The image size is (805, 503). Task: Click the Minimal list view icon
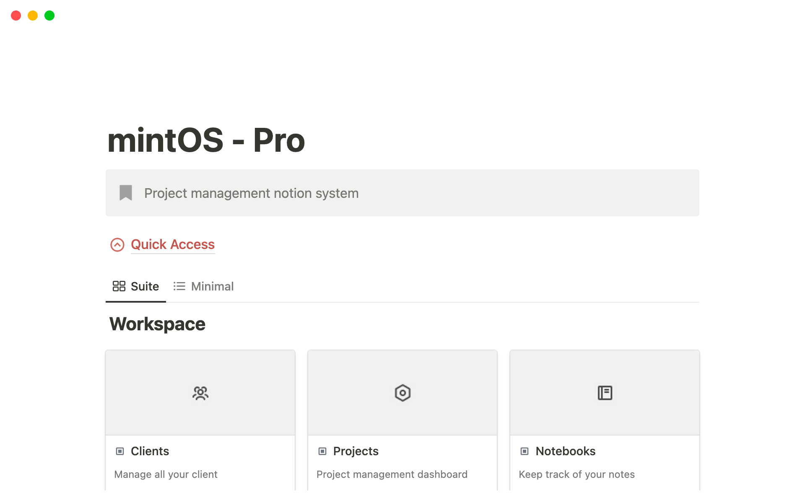tap(179, 286)
